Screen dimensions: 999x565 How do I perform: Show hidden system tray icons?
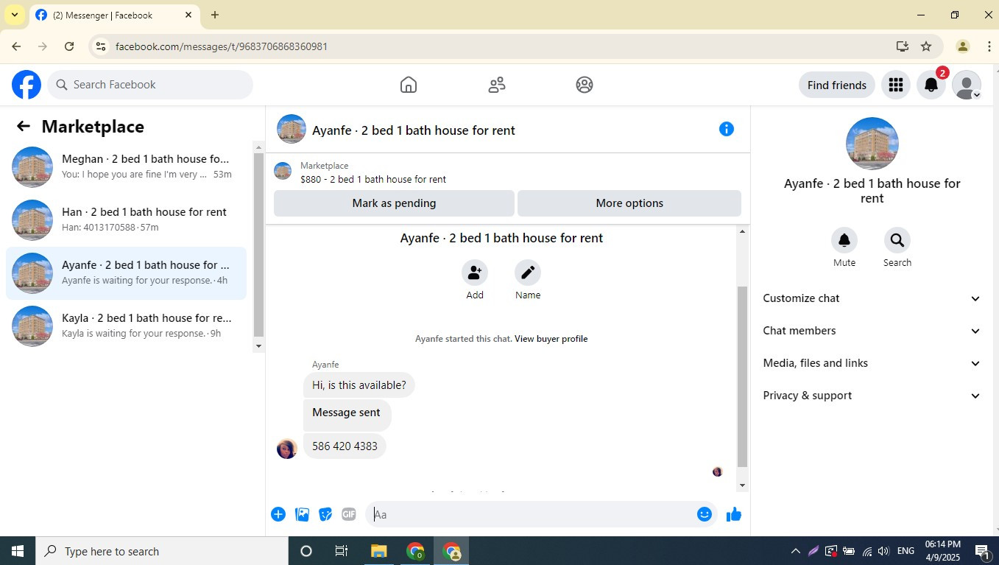795,551
